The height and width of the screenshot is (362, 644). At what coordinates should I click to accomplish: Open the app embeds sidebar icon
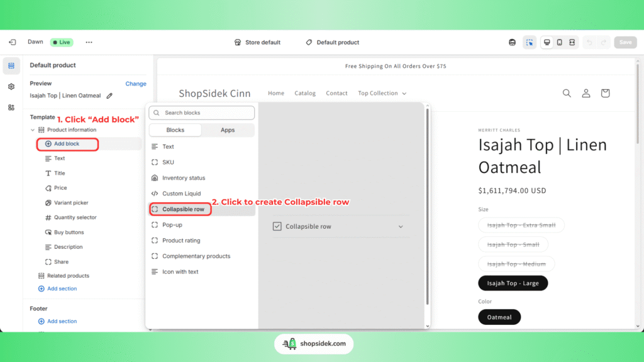[x=11, y=107]
